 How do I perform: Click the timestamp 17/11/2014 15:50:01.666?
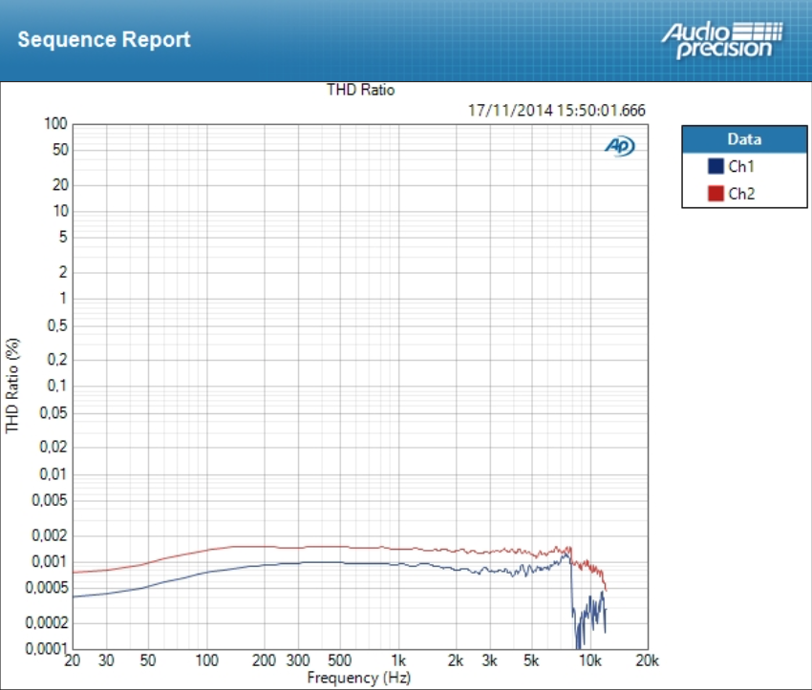click(557, 110)
